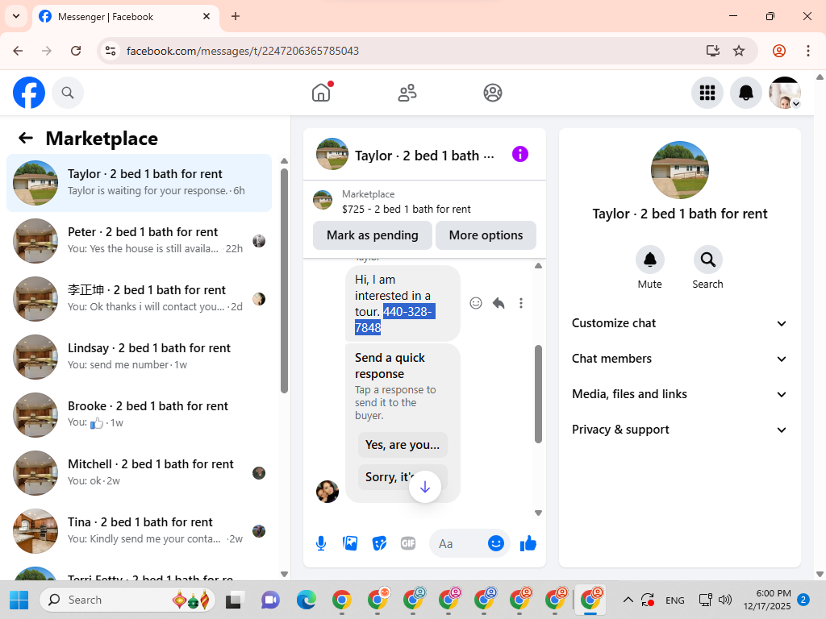
Task: Open more options dots on Taylor's message
Action: coord(521,303)
